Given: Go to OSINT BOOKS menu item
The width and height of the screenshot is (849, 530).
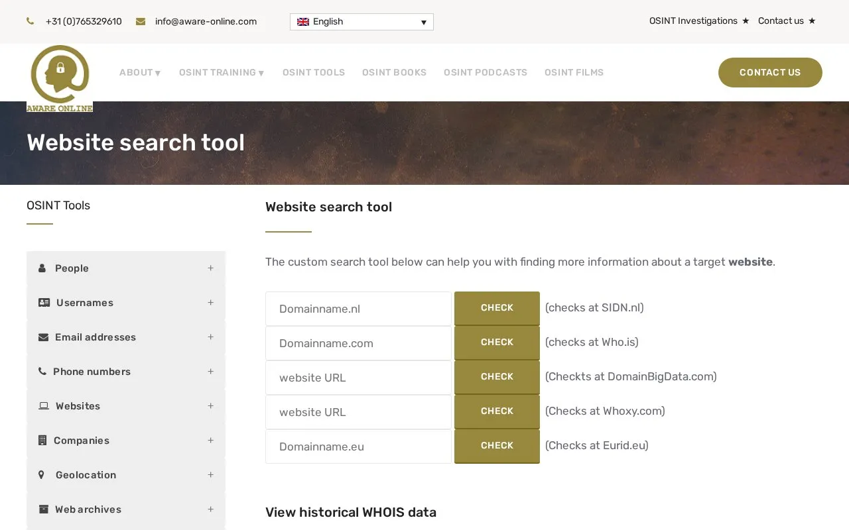Looking at the screenshot, I should [394, 73].
